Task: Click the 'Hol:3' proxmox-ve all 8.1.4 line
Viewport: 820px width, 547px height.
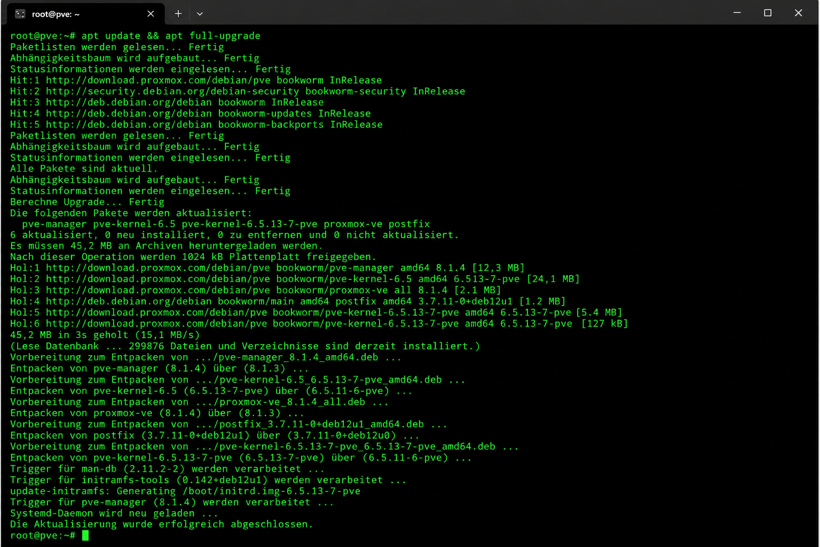Action: pyautogui.click(x=256, y=291)
